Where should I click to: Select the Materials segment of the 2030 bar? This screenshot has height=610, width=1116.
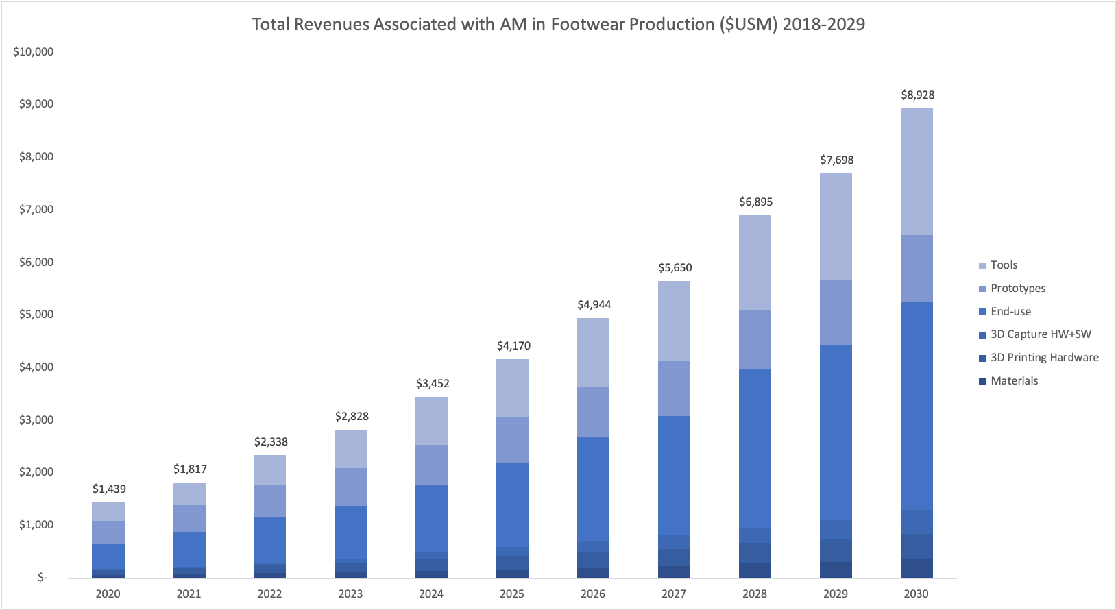coord(917,569)
